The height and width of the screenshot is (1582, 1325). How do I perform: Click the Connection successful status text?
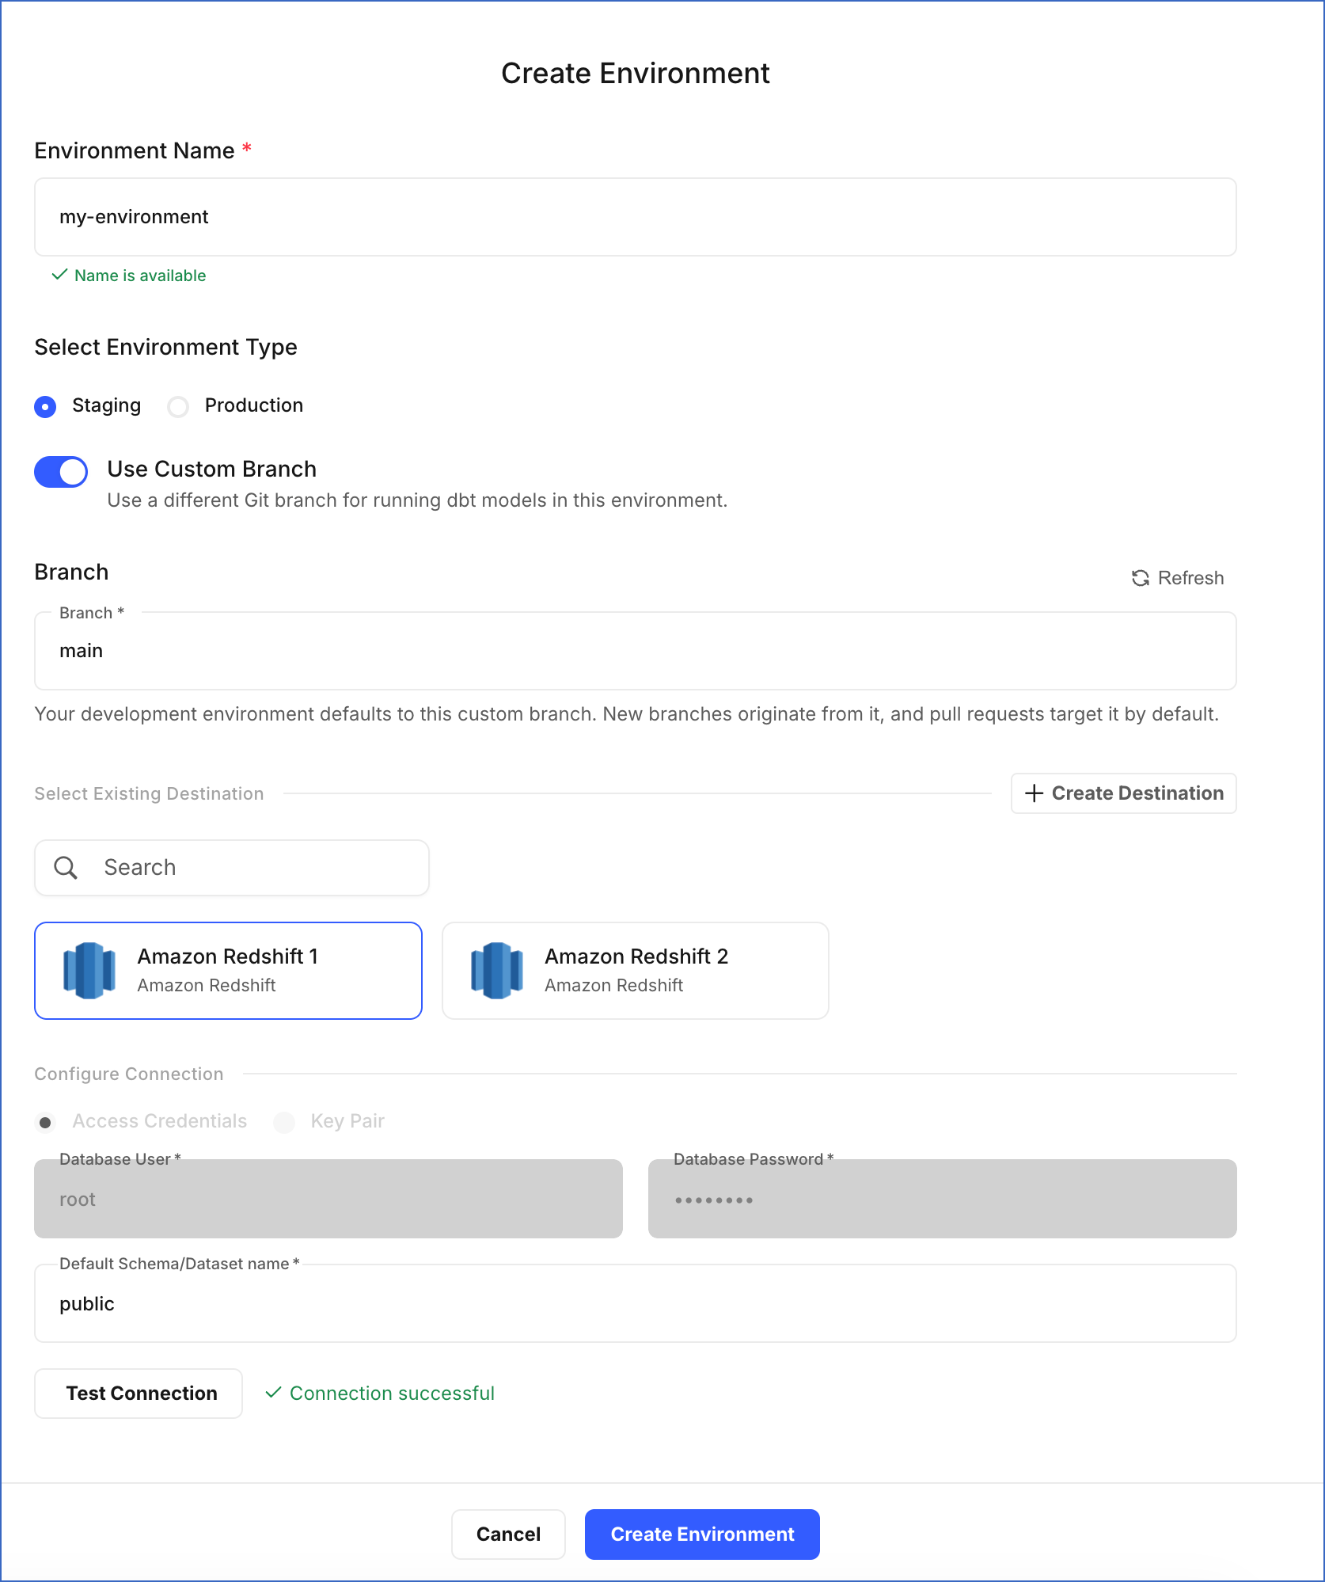(x=392, y=1394)
